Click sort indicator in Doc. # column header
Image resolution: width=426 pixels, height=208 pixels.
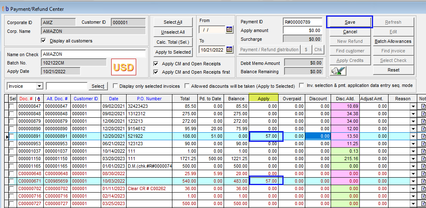point(38,99)
